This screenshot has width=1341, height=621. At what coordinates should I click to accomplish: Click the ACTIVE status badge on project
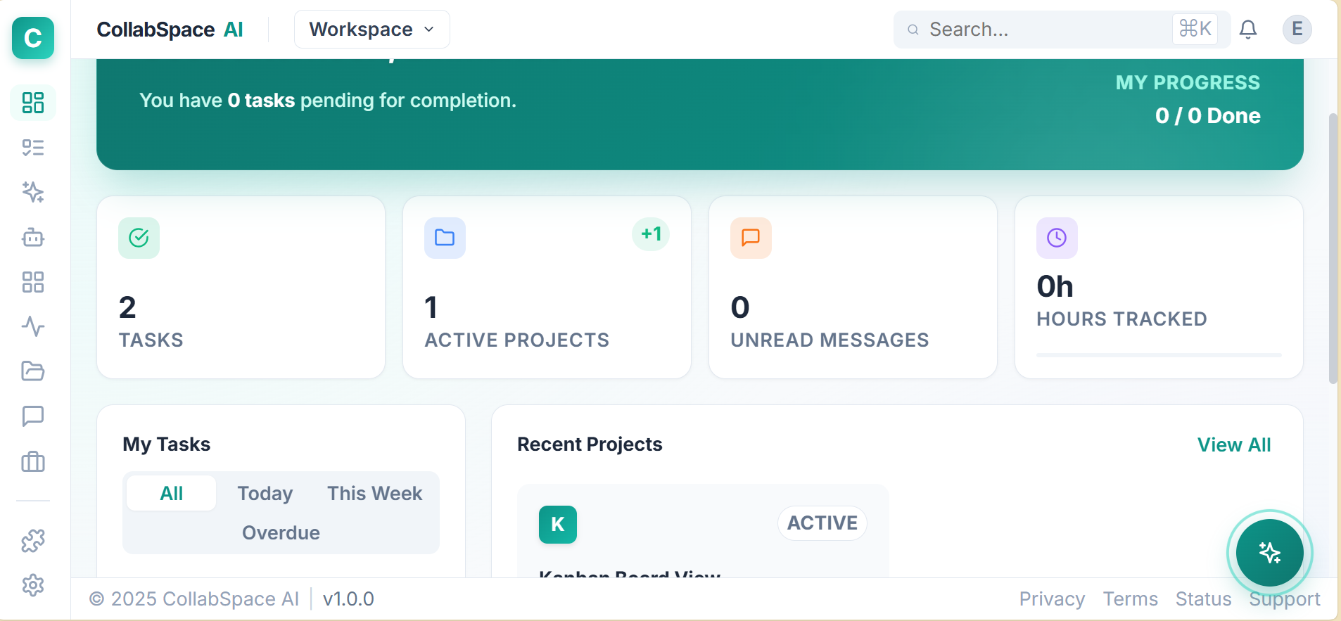(822, 523)
